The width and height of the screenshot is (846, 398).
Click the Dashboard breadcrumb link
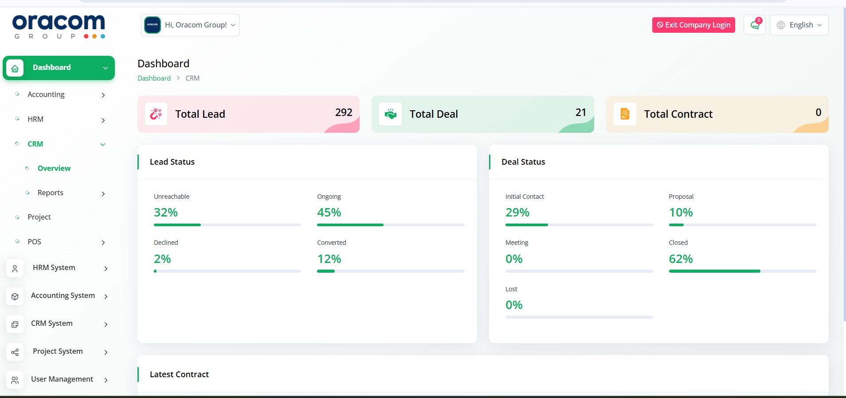(154, 78)
